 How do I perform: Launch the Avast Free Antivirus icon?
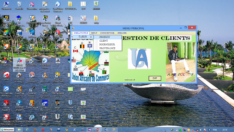point(19,89)
